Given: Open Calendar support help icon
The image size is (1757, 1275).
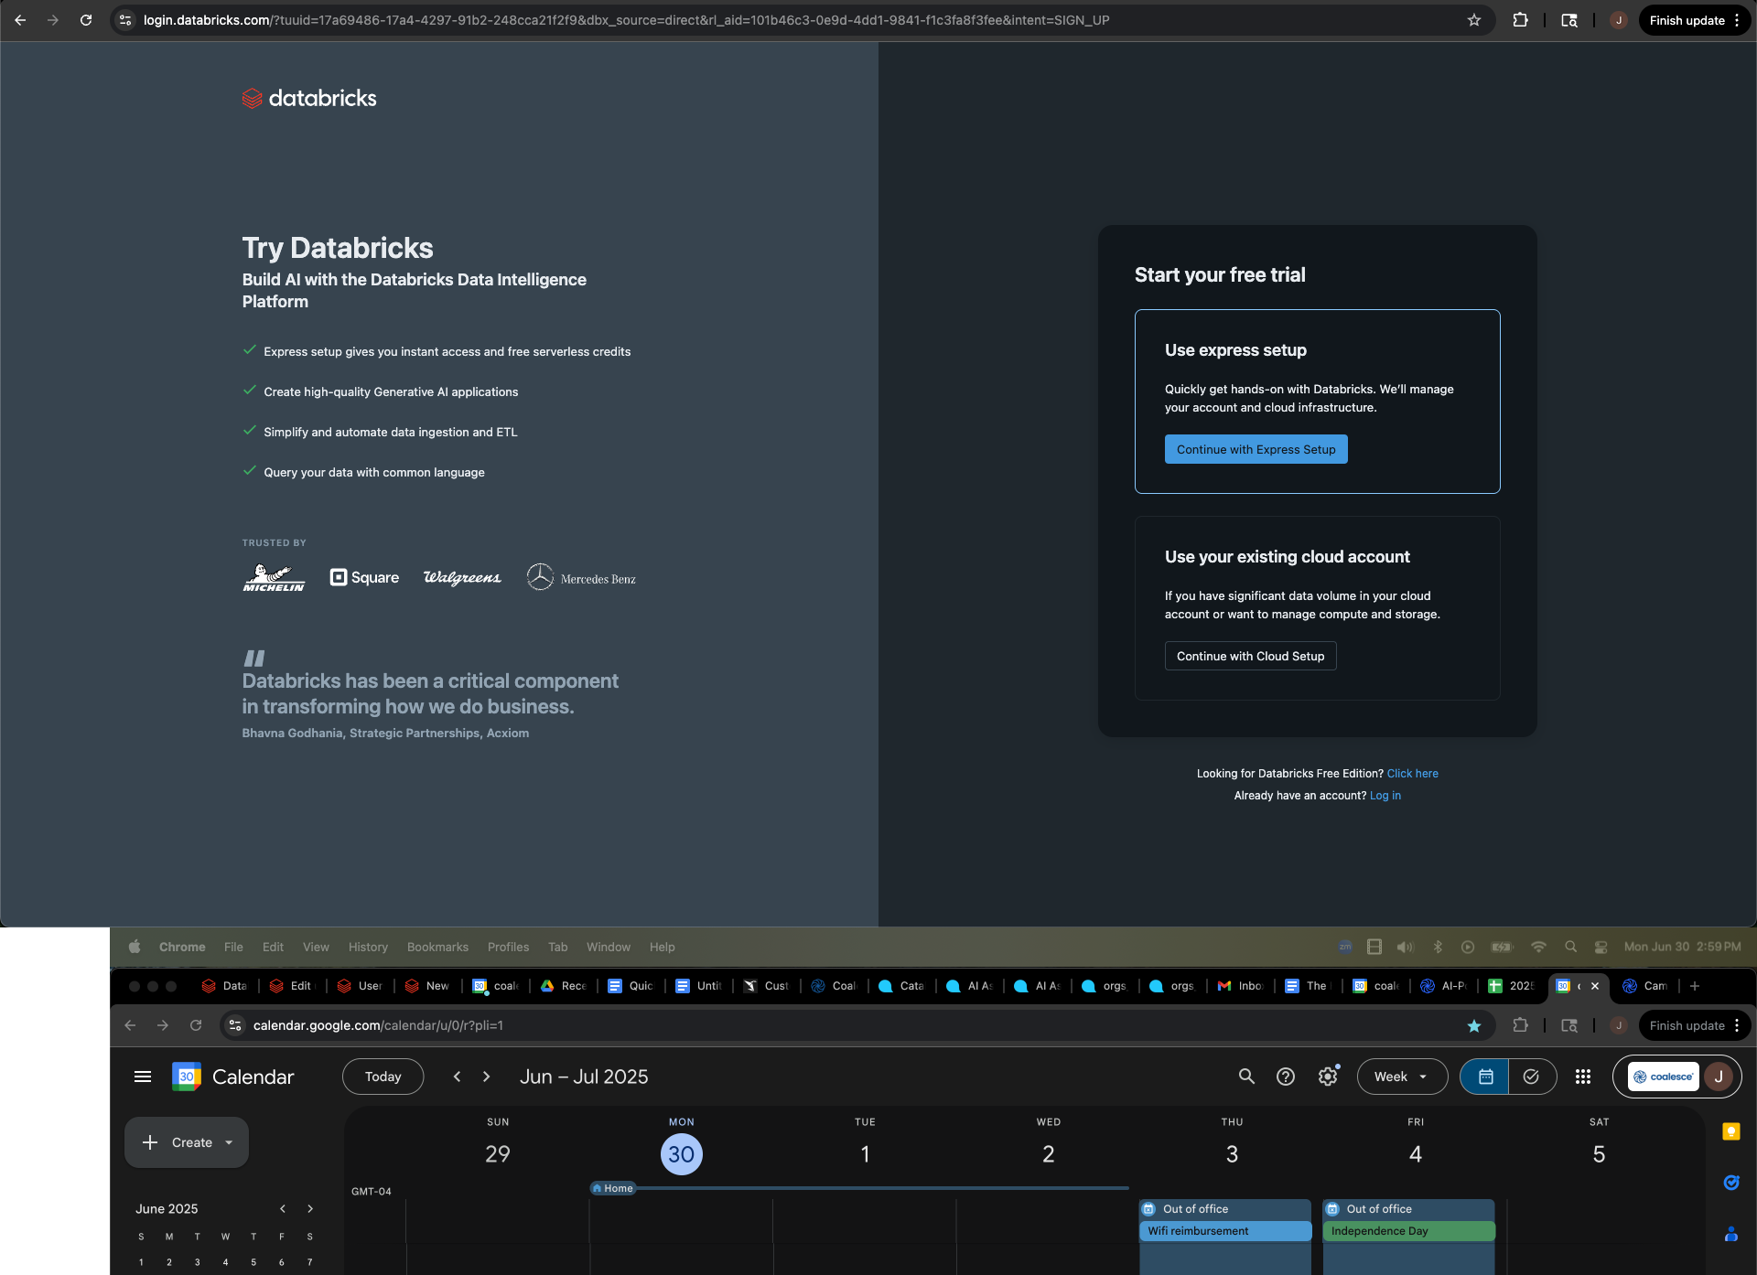Looking at the screenshot, I should click(1286, 1077).
